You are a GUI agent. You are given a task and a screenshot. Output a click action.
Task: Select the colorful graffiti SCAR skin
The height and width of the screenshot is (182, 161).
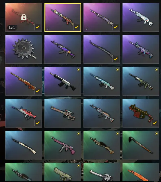point(141,49)
